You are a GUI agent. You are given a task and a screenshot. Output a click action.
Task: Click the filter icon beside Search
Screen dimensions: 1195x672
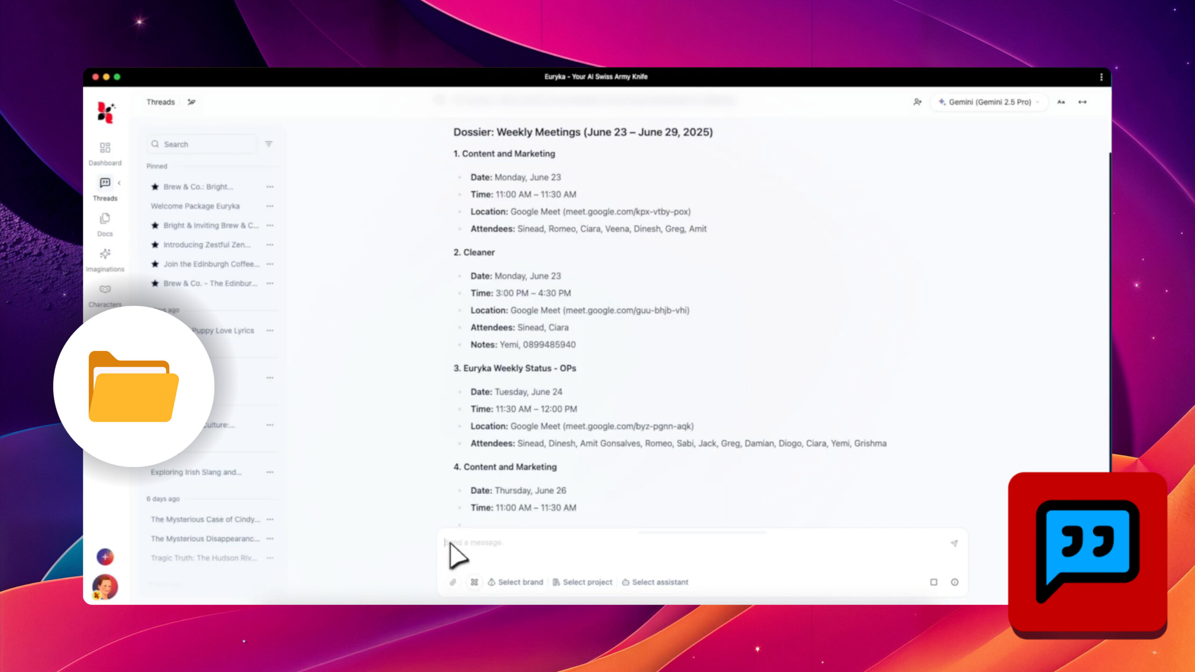click(x=269, y=144)
